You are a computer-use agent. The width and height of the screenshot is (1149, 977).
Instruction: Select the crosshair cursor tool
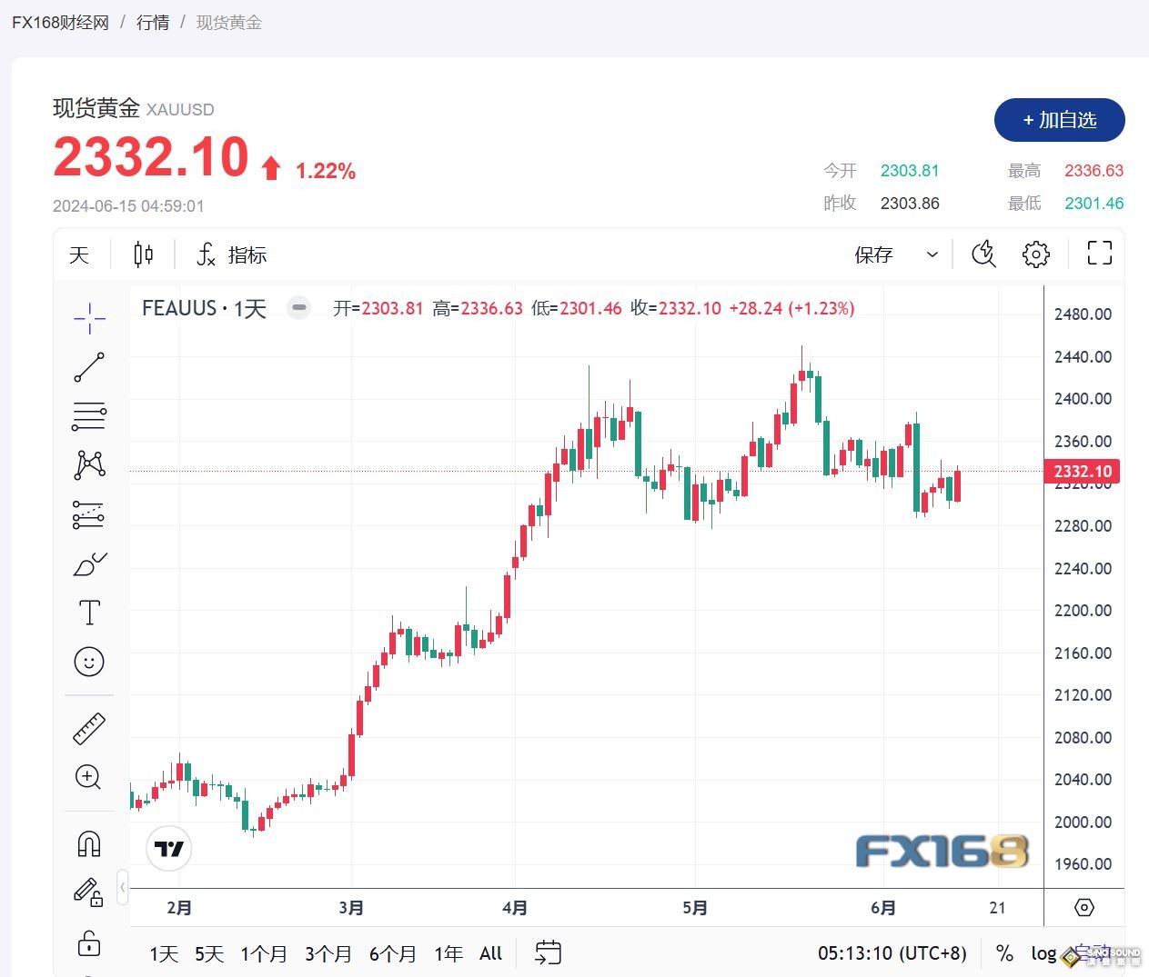(x=89, y=318)
